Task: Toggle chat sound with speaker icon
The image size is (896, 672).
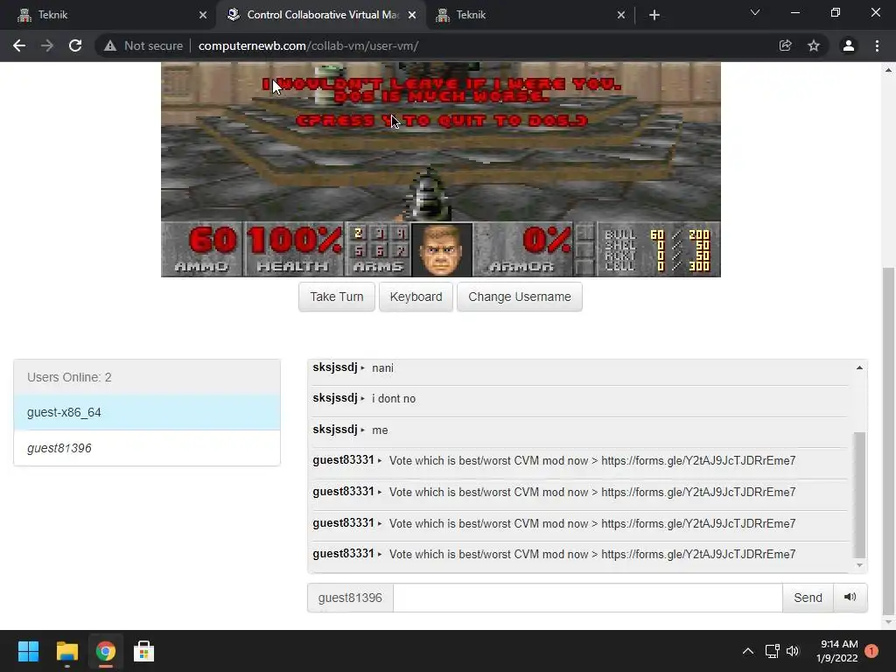Action: [850, 597]
